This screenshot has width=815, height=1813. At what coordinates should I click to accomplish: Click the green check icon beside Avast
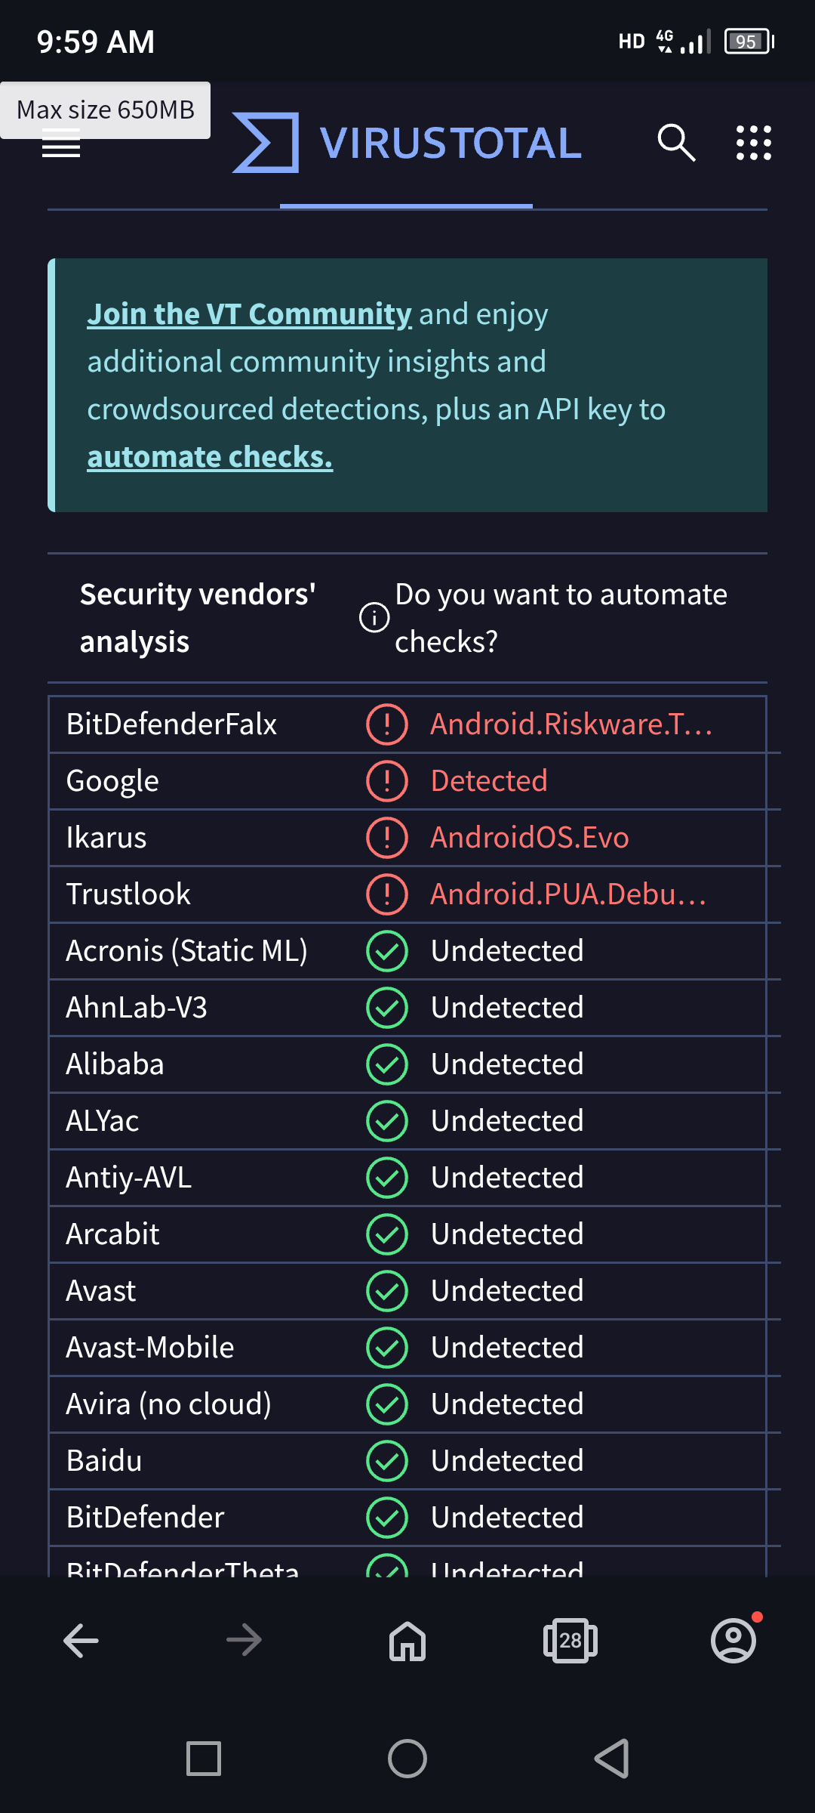click(387, 1290)
